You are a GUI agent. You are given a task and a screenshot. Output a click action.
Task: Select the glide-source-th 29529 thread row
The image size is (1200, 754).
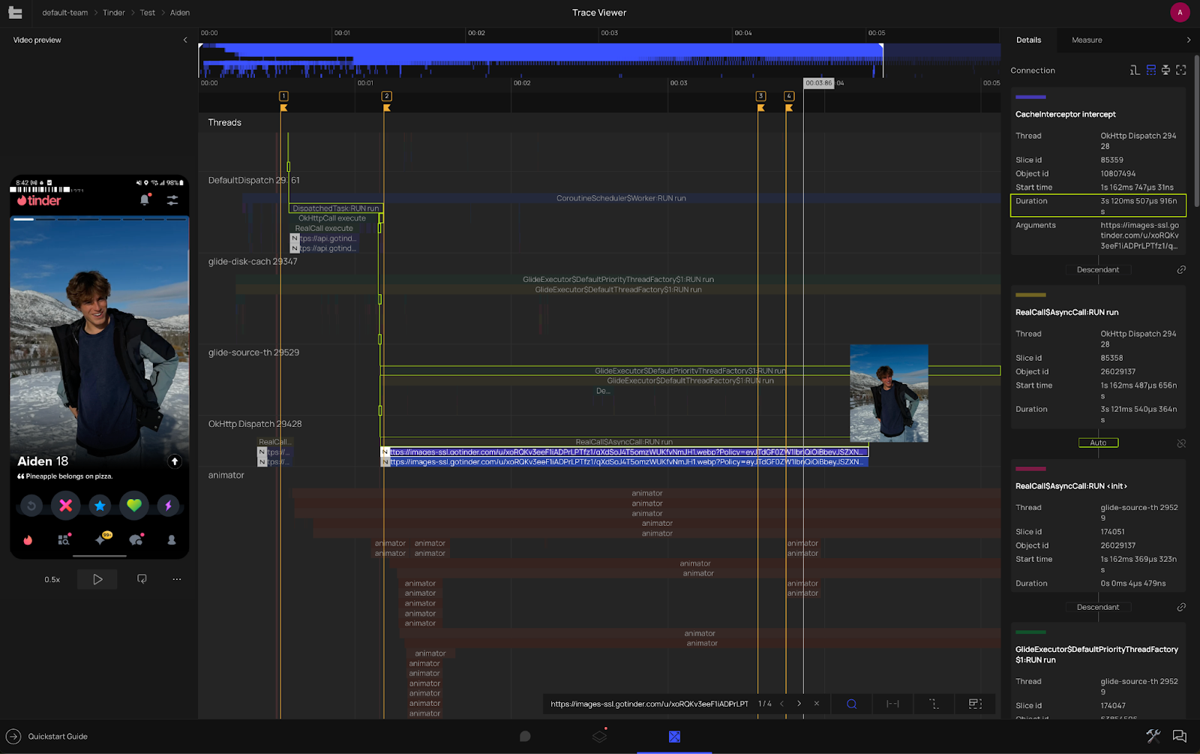coord(253,353)
